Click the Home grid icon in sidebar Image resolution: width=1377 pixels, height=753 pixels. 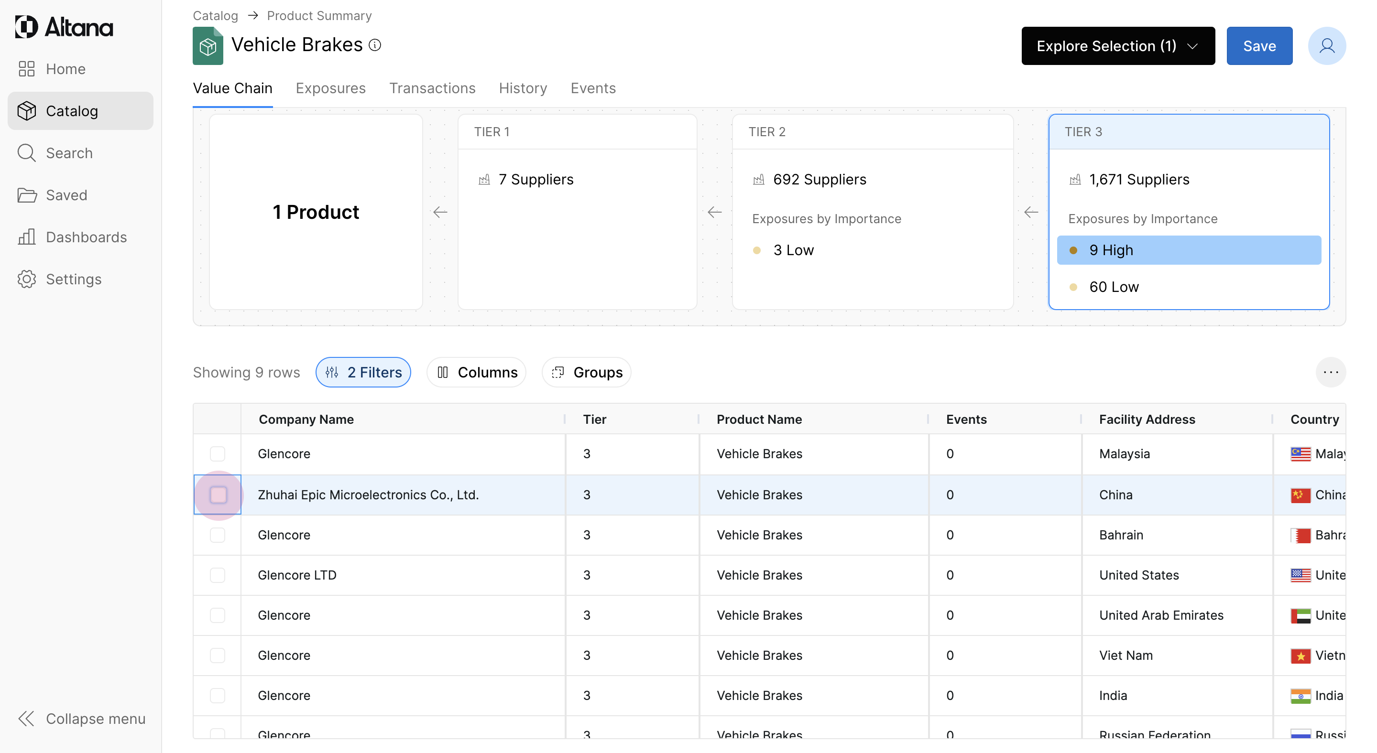coord(26,69)
